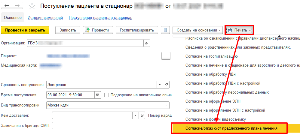Viewport: 300px width, 135px height.
Task: Click the document list icon button
Action: (x=164, y=30)
